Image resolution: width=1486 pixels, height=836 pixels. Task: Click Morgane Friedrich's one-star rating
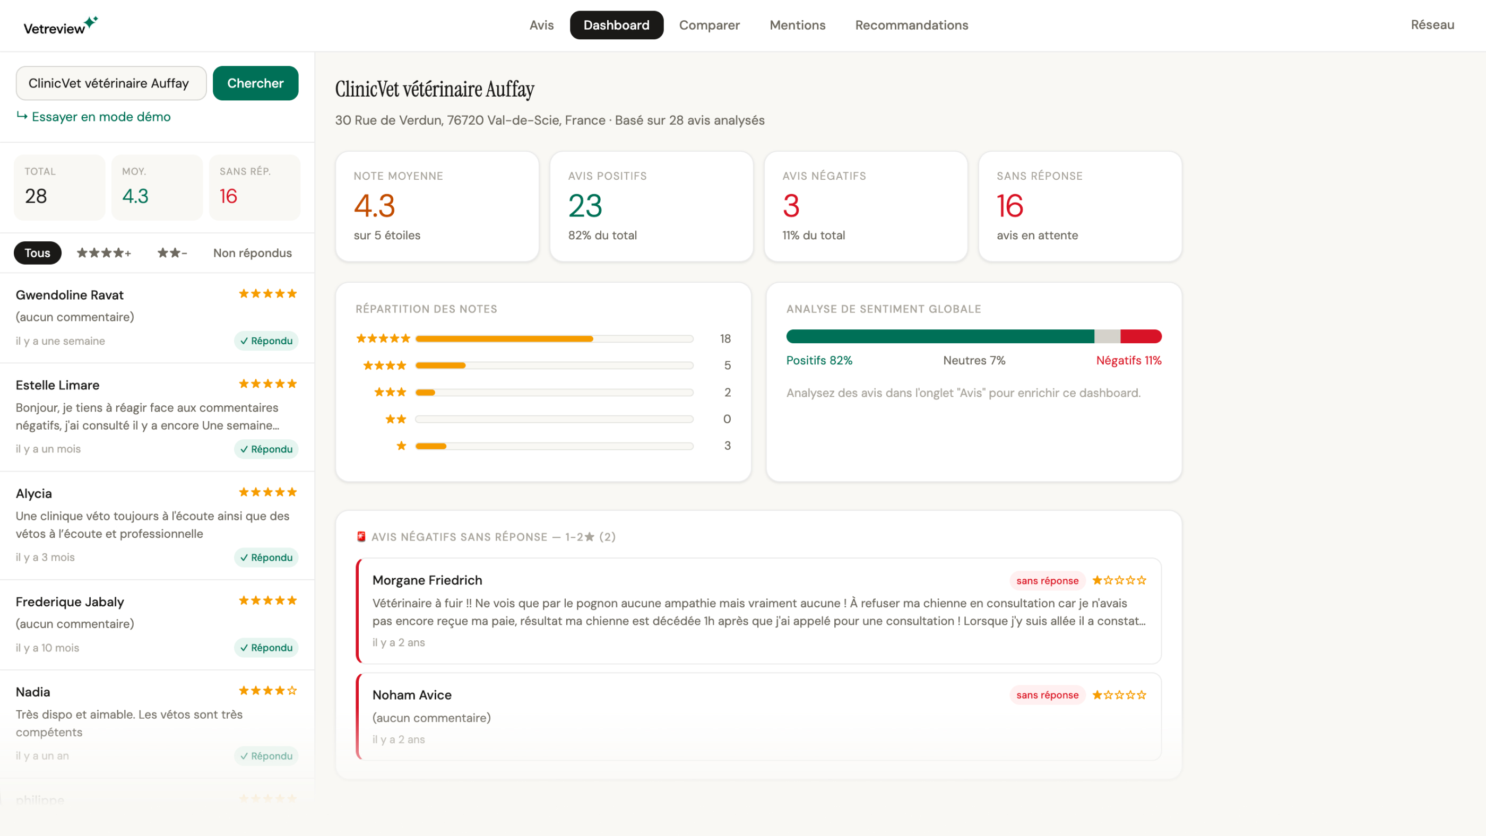point(1119,581)
